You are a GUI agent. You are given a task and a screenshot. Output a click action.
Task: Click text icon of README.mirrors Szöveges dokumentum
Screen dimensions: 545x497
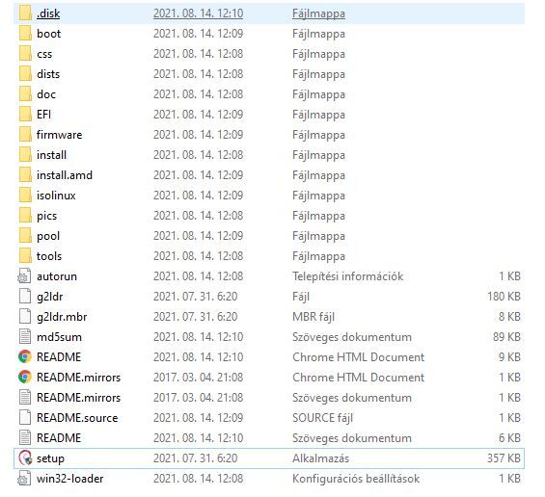point(25,398)
